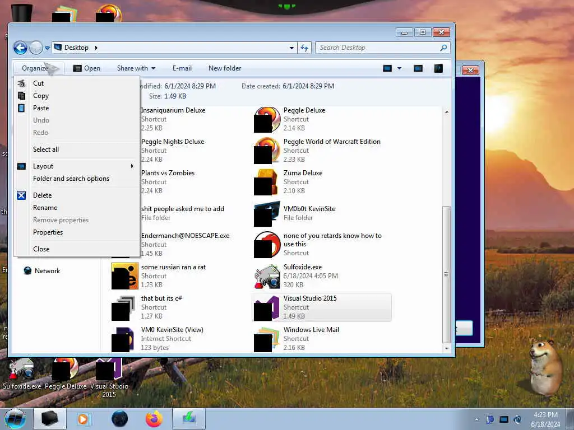Image resolution: width=574 pixels, height=430 pixels.
Task: Choose Paste from the Organize menu
Action: coord(77,108)
